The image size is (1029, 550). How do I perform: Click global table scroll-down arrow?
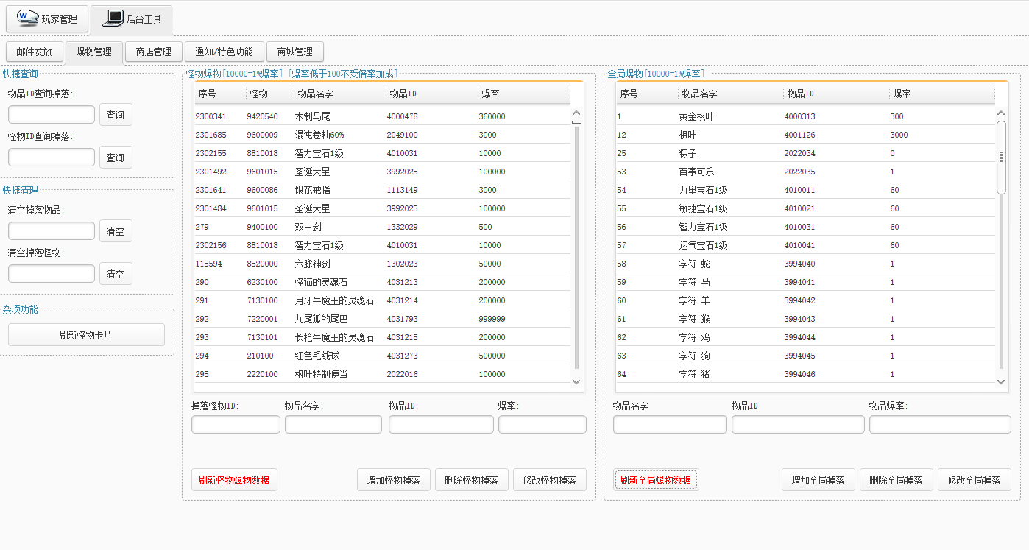1001,381
